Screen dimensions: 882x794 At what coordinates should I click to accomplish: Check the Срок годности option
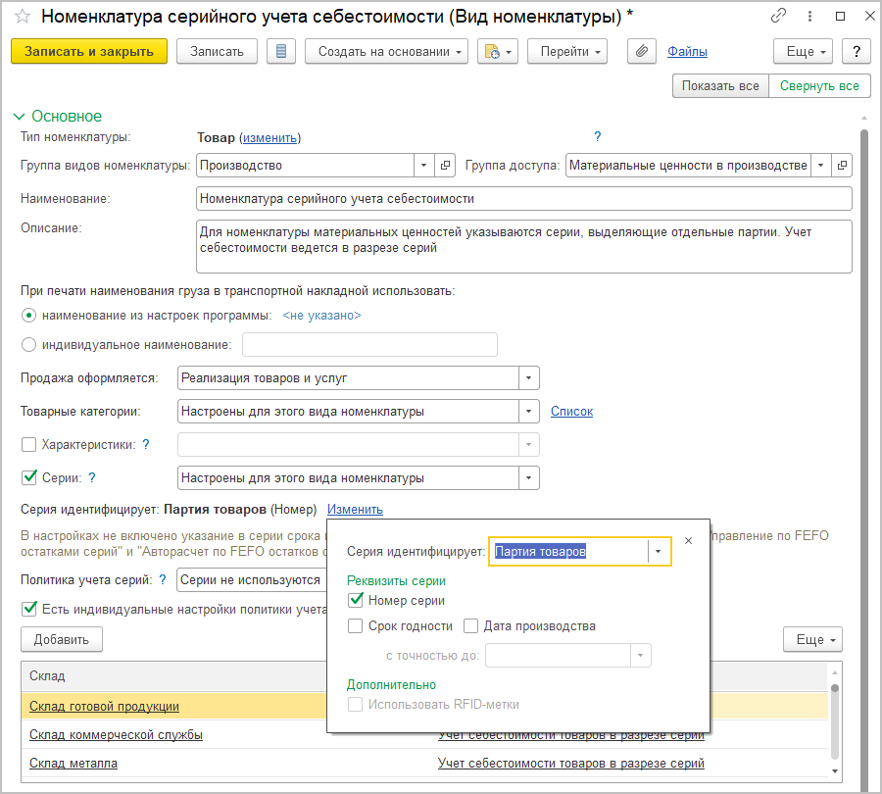pos(356,626)
